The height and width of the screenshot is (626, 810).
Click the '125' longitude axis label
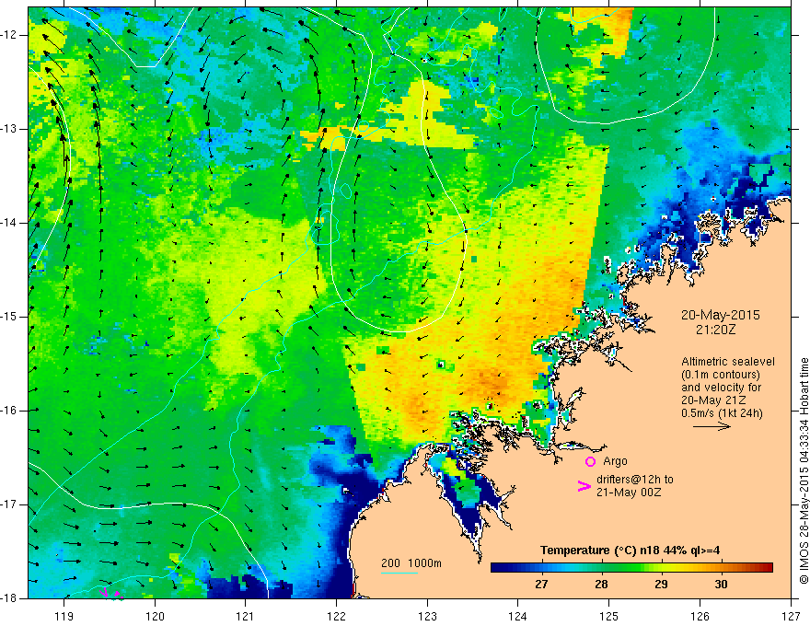pos(609,616)
